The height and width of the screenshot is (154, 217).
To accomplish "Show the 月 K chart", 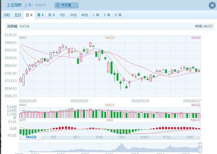I will [51, 15].
